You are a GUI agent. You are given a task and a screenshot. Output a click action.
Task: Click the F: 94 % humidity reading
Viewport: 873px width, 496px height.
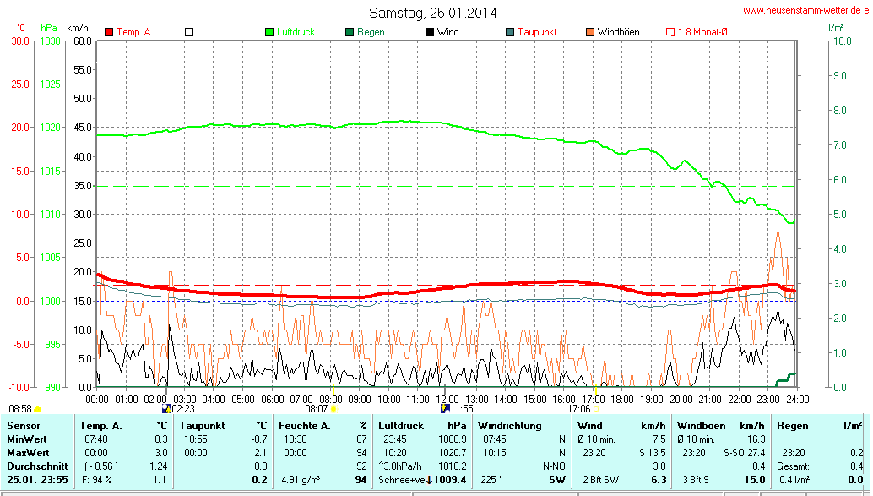(x=97, y=480)
